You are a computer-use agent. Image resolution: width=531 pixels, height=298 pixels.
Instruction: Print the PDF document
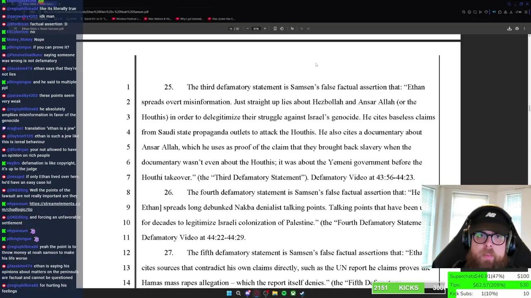[x=517, y=29]
